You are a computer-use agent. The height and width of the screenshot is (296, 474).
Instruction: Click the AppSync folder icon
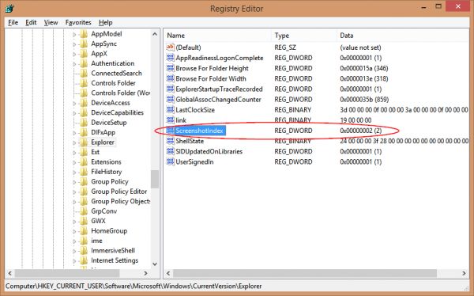coord(84,44)
